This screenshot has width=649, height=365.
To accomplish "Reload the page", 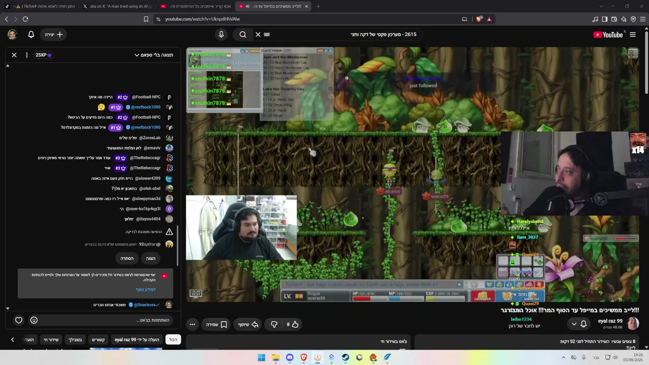I will [25, 19].
